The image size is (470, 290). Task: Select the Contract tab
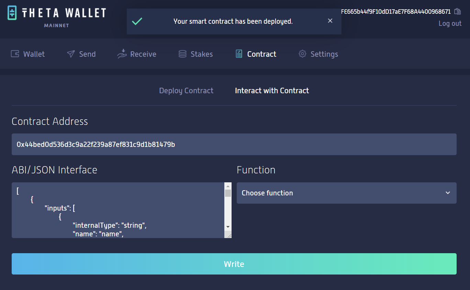(256, 54)
